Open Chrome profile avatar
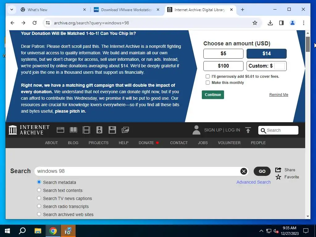Viewport: 316px width, 237px height. coord(293,23)
